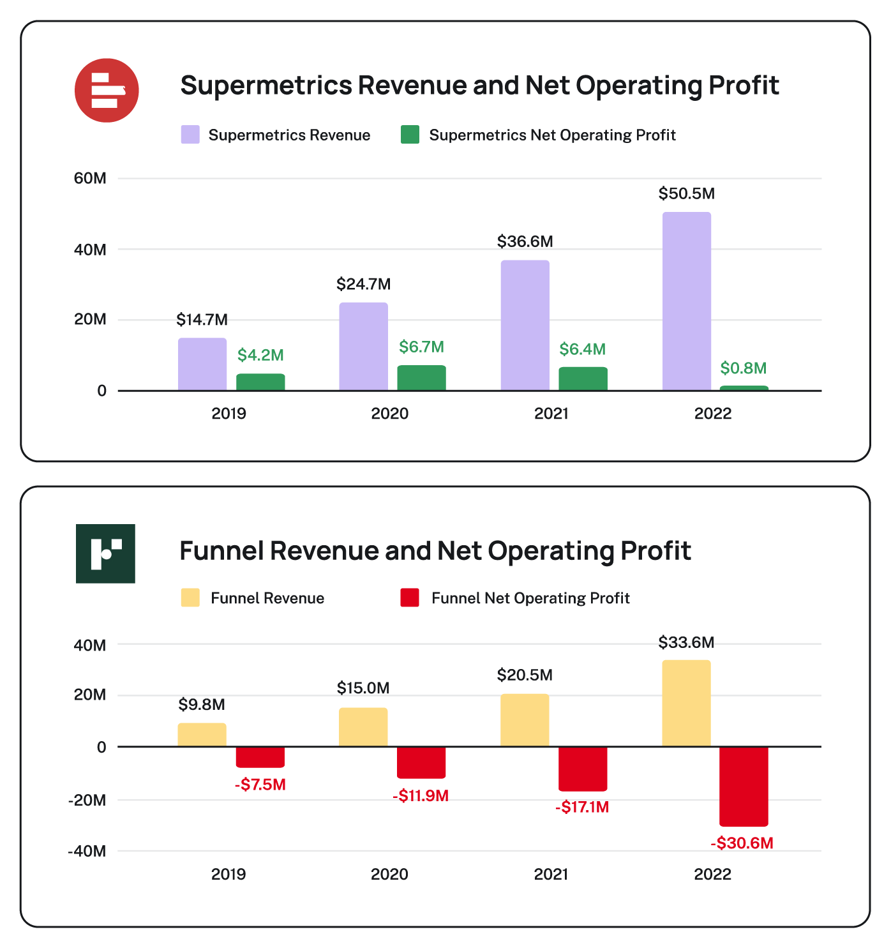891x948 pixels.
Task: Toggle the Funnel Net Operating Profit legend label
Action: click(530, 598)
